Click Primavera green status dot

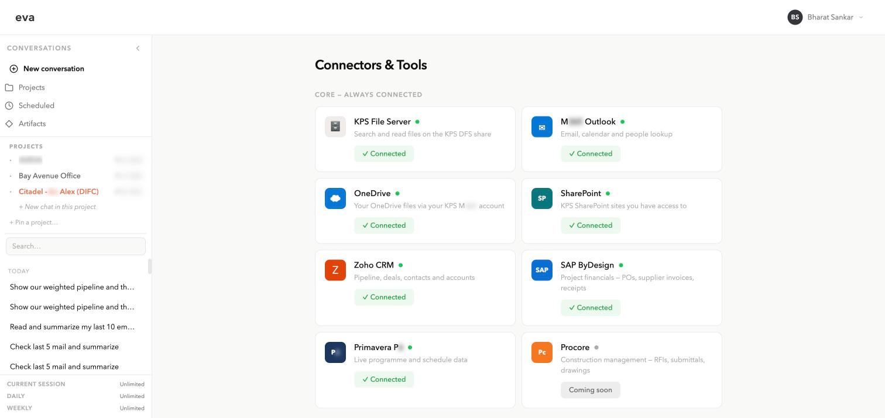pos(410,347)
